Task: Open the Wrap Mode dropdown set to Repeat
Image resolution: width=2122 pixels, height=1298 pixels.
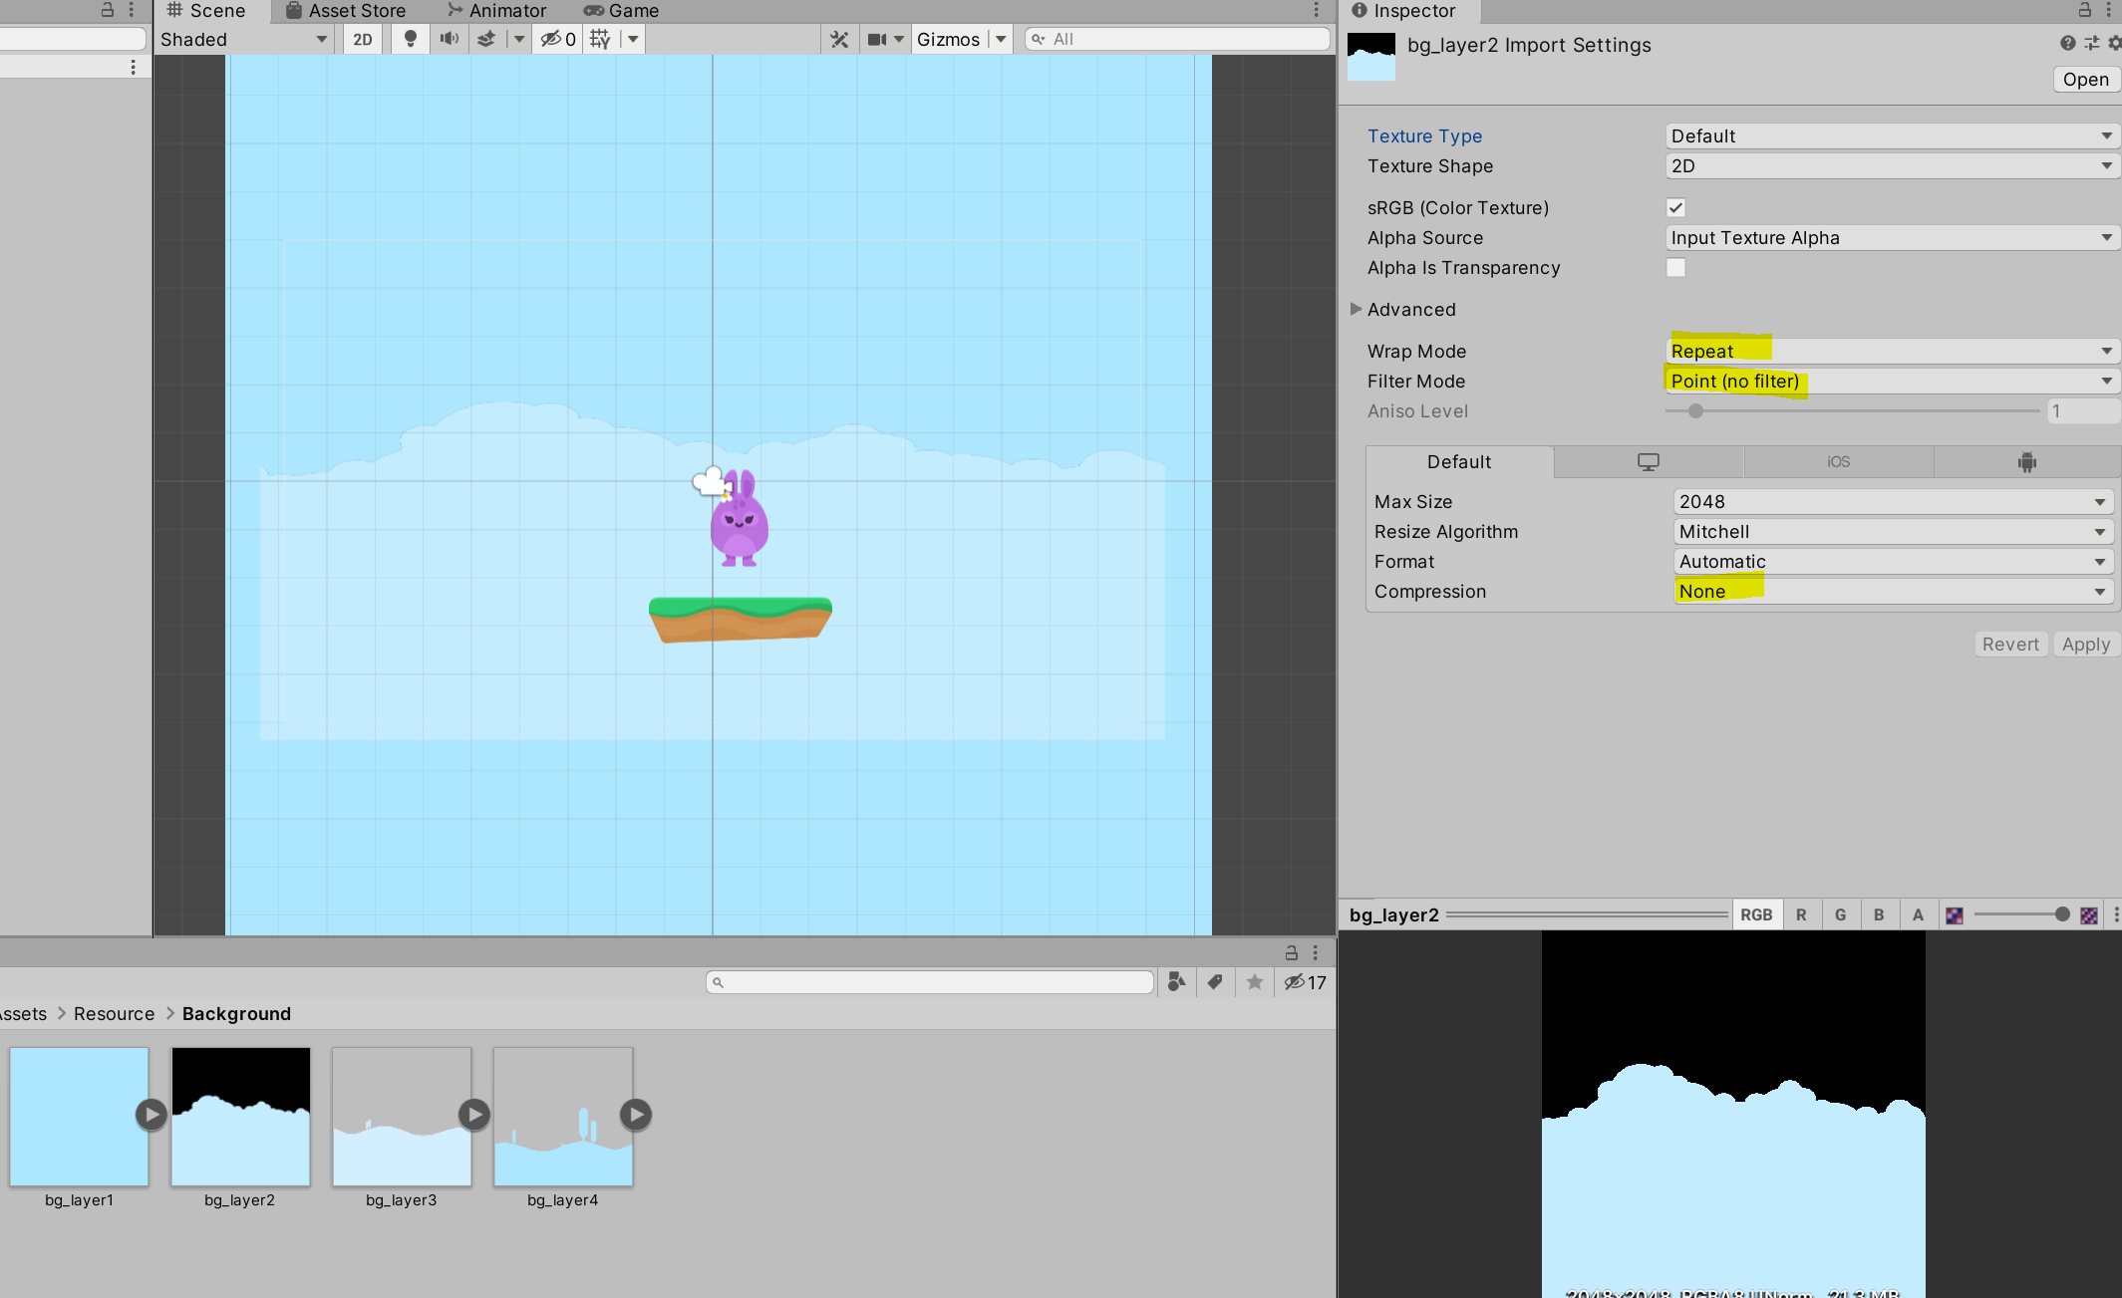Action: point(1891,351)
